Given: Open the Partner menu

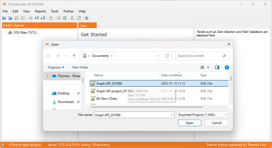Looking at the screenshot, I should point(69,11).
